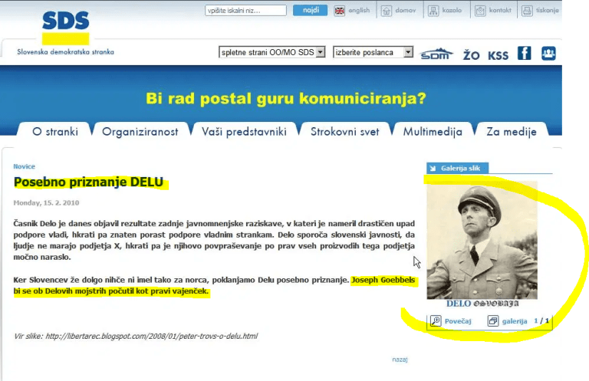Switch to the Multimedija tab

[433, 132]
